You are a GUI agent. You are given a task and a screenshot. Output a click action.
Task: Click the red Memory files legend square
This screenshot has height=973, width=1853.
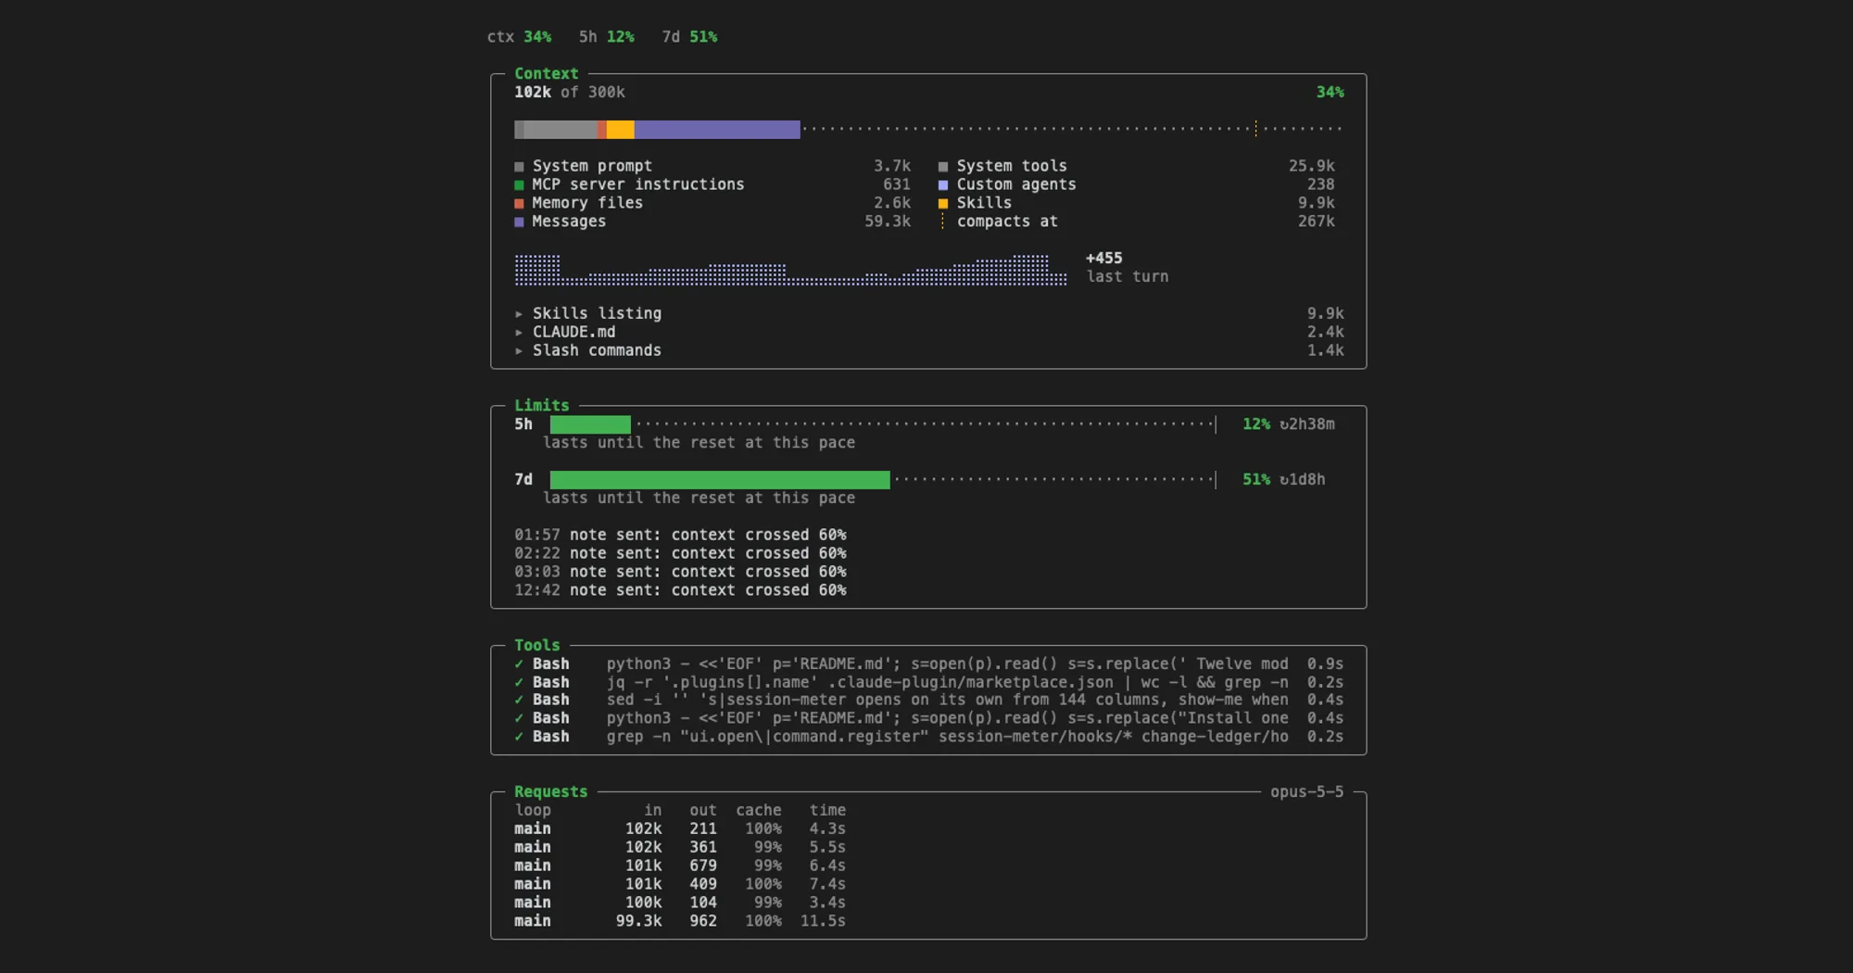click(x=519, y=203)
